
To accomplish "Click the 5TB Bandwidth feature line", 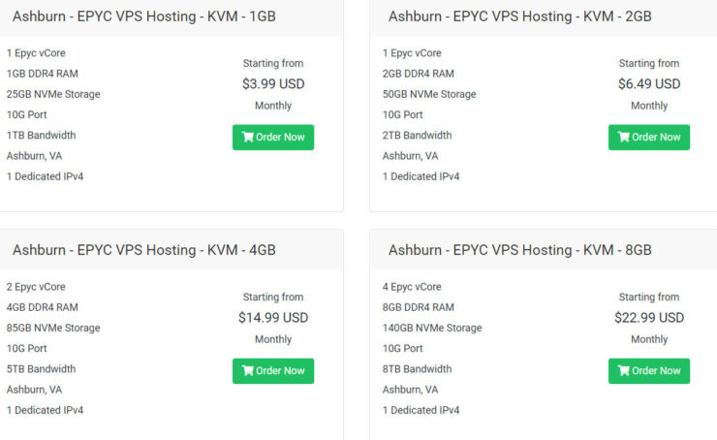I will tap(41, 369).
